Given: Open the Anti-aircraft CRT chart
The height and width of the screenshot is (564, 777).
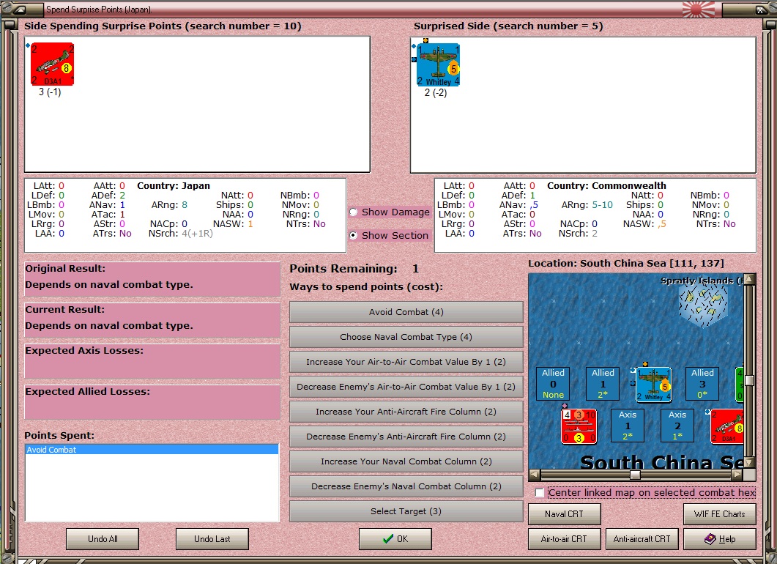Looking at the screenshot, I should pos(642,538).
